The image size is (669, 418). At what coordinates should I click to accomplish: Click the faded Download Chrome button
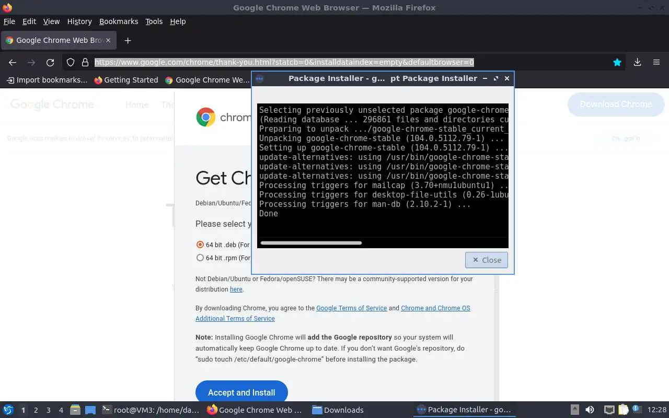point(616,104)
